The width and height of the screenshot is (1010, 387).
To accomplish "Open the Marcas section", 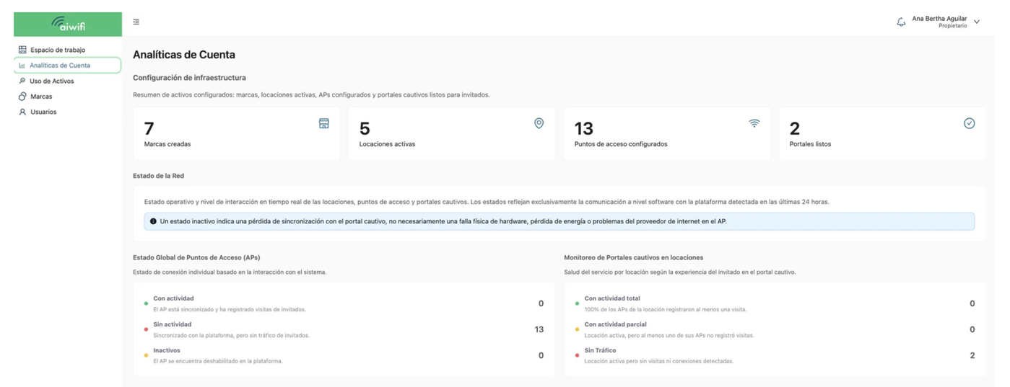I will (41, 97).
